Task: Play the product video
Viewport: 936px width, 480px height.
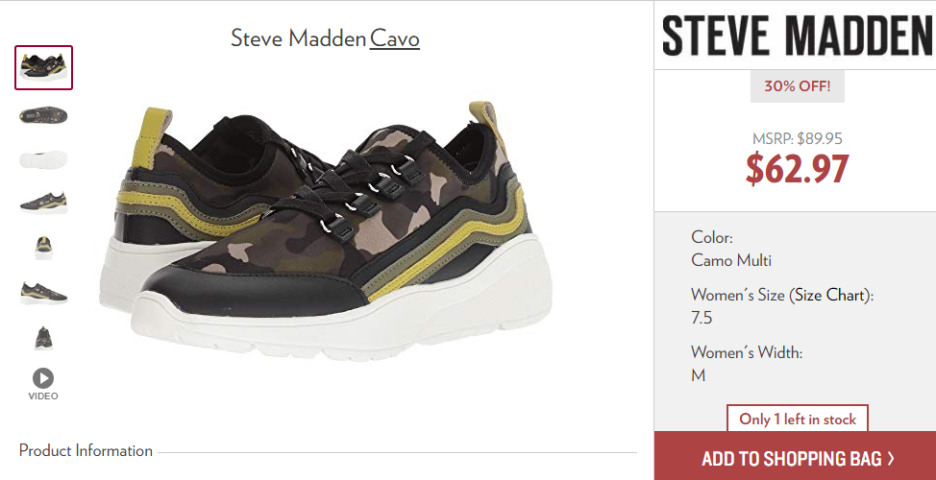Action: [x=43, y=384]
